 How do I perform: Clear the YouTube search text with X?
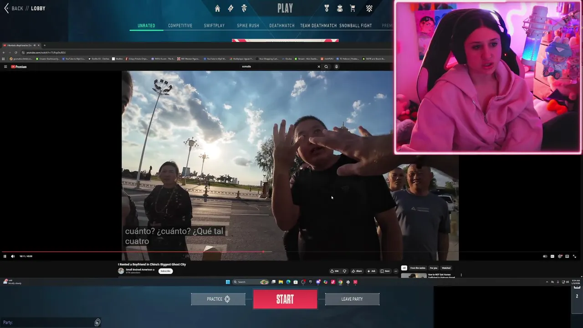[319, 67]
